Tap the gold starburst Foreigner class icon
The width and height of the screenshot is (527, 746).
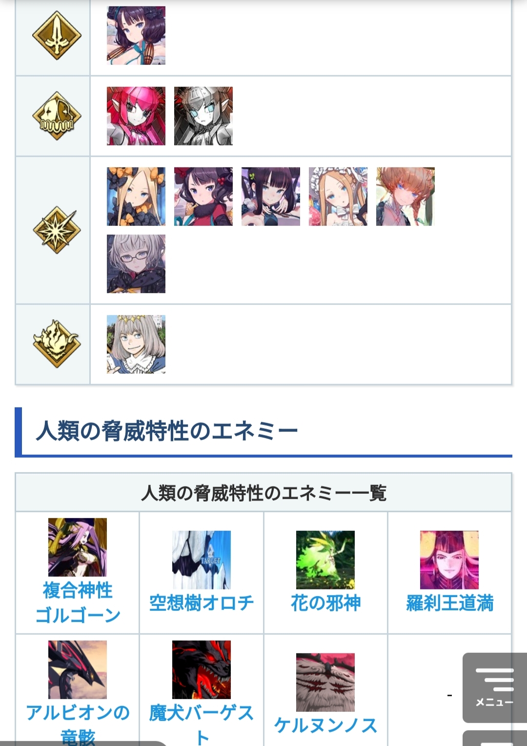coord(57,230)
